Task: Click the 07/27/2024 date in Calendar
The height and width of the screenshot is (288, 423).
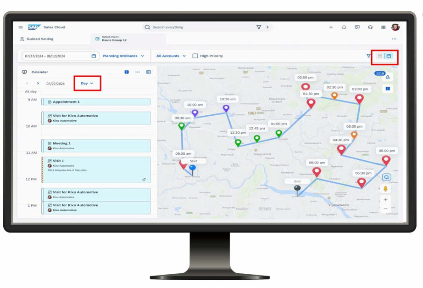Action: coord(56,84)
